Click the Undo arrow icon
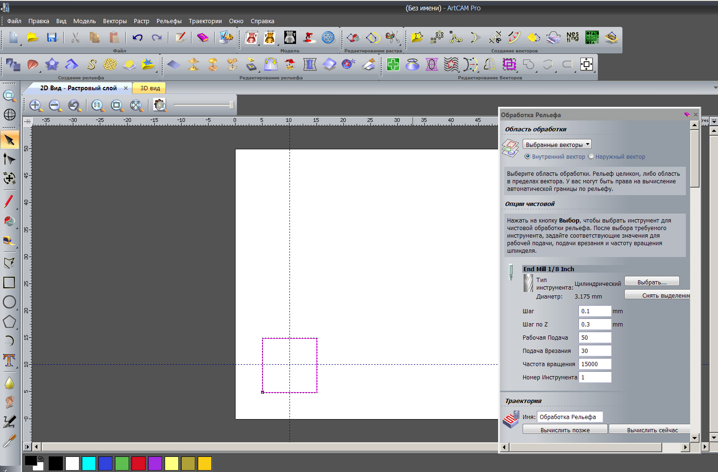The image size is (718, 472). [138, 38]
